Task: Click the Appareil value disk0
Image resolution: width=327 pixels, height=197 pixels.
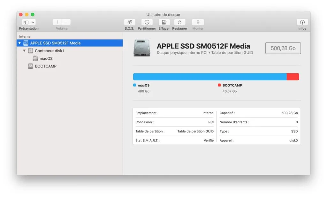Action: point(293,140)
